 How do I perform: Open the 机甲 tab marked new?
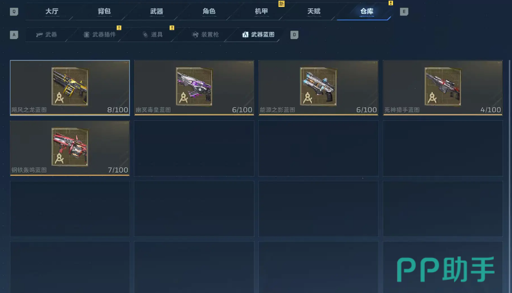pyautogui.click(x=261, y=11)
